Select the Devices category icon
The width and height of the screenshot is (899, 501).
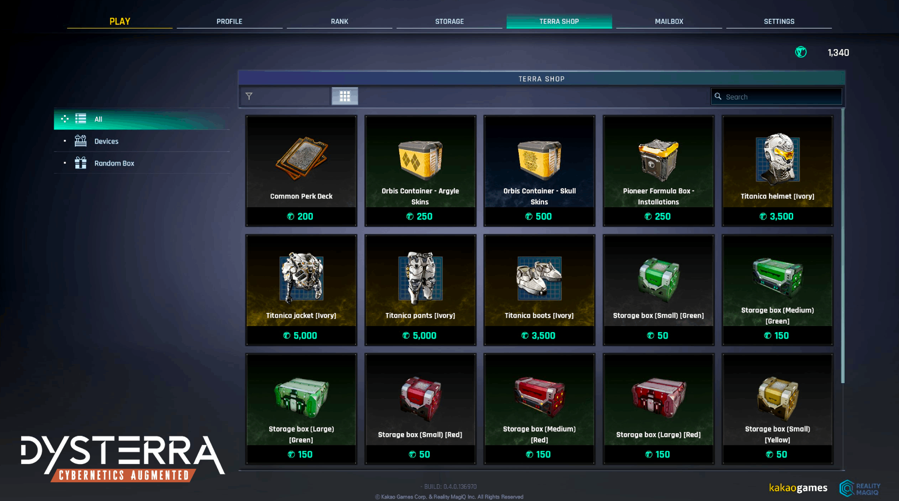pos(81,141)
